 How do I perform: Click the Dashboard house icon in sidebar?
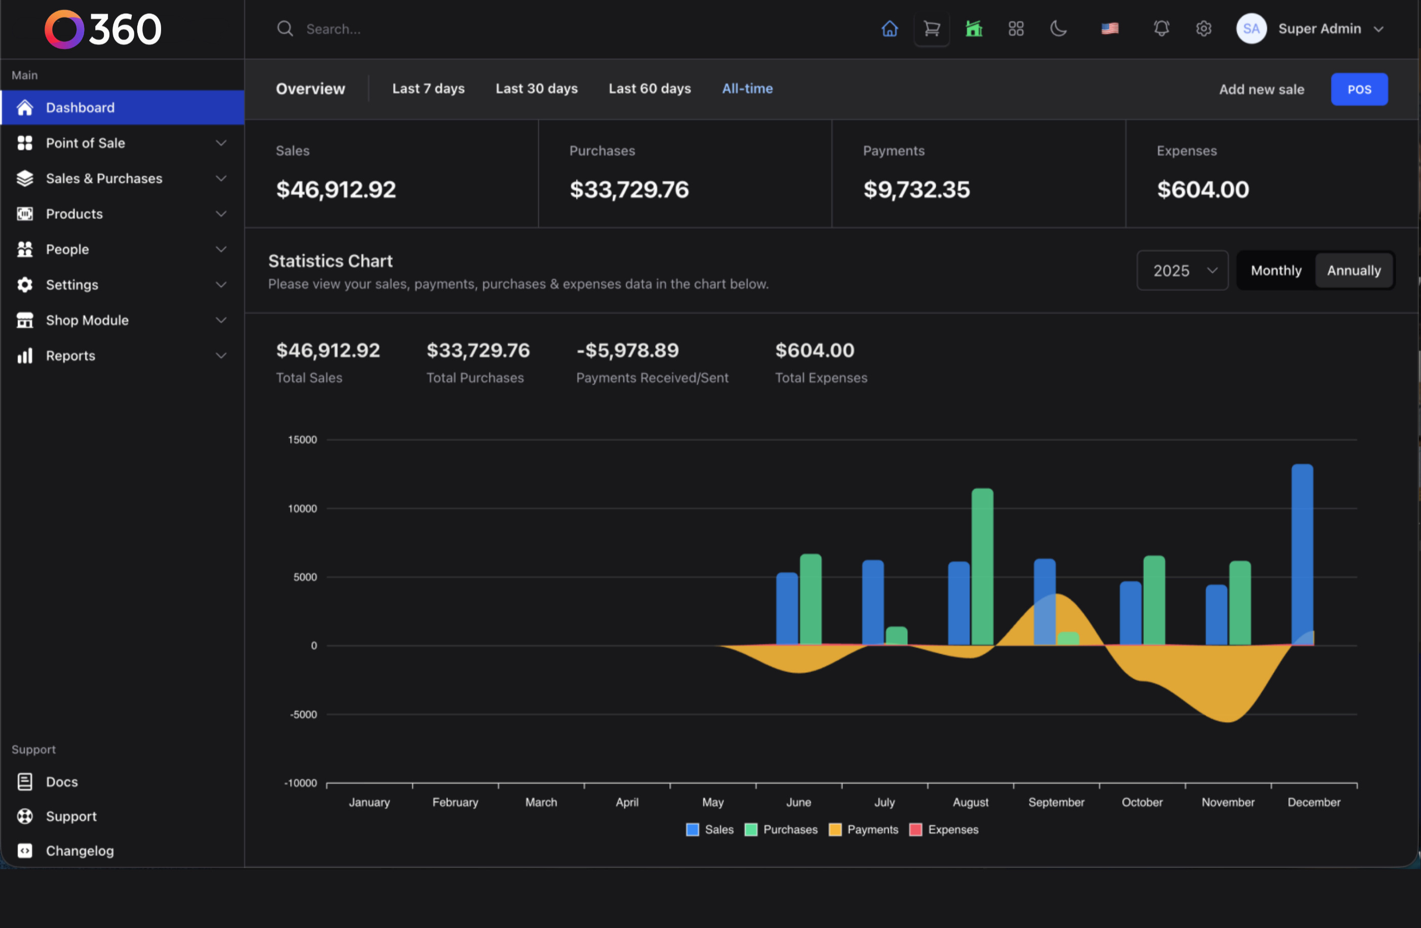(24, 107)
